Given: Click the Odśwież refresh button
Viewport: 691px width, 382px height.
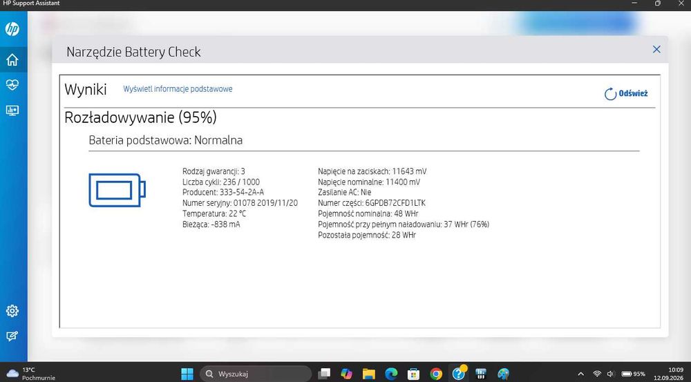Looking at the screenshot, I should [x=626, y=93].
